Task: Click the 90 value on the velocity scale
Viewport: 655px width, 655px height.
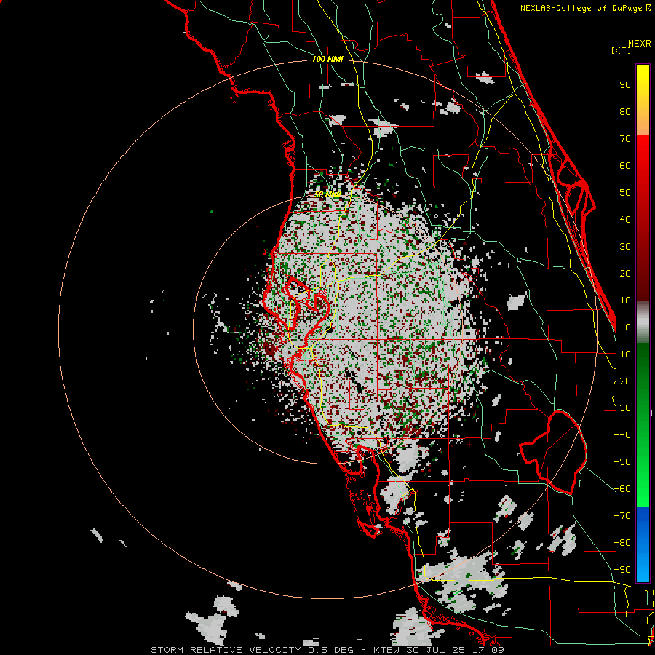Action: tap(625, 85)
